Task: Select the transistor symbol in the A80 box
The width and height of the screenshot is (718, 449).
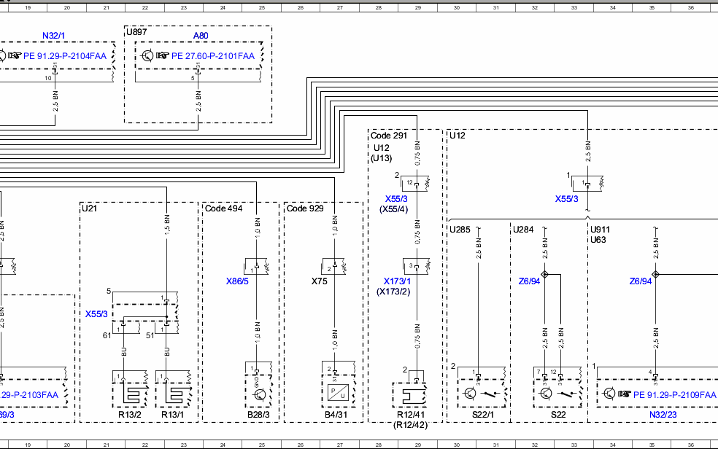Action: (147, 56)
